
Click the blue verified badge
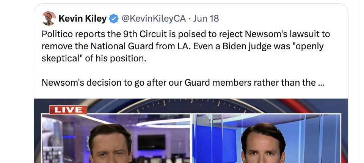114,19
